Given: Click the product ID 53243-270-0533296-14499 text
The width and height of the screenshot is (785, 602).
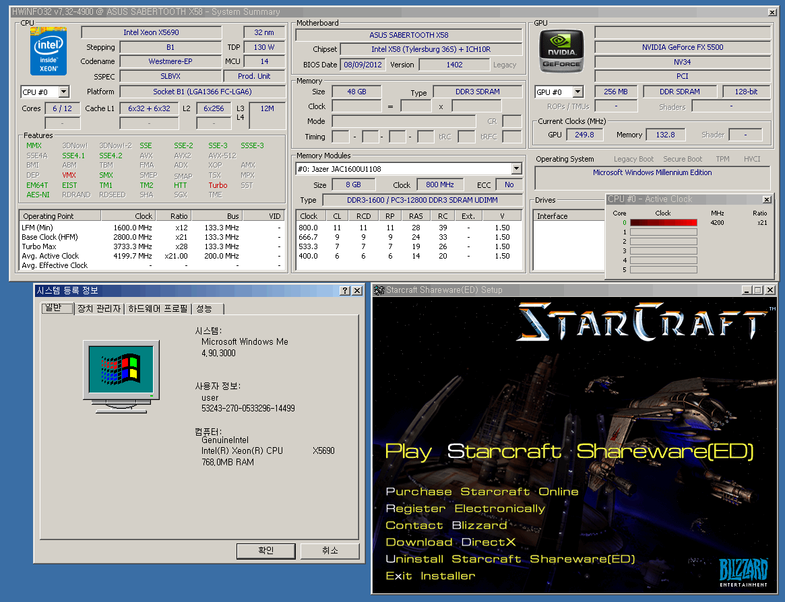Looking at the screenshot, I should 248,408.
